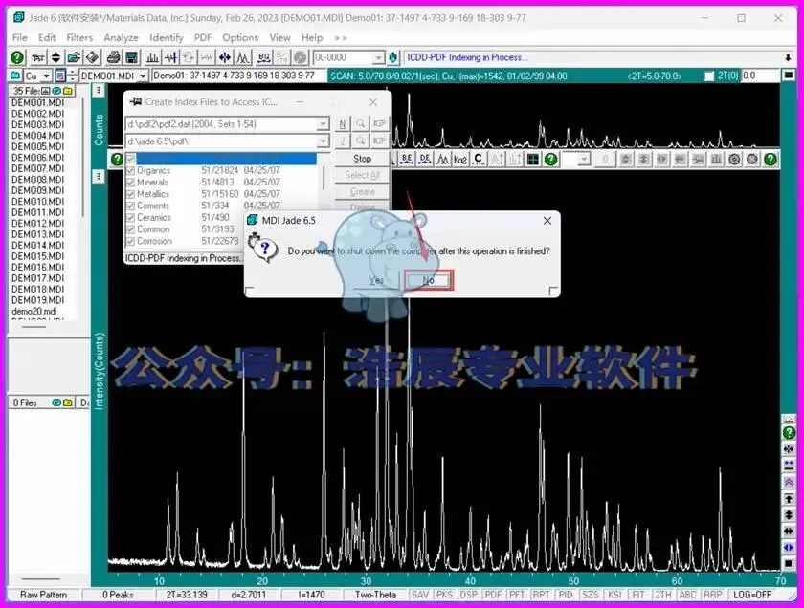
Task: Toggle the Ceramics subfile checkbox
Action: tap(130, 218)
